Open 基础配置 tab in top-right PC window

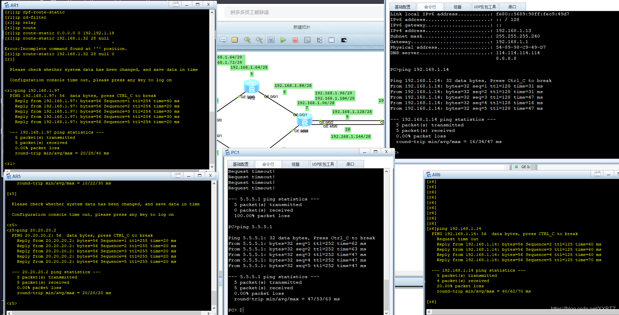(x=403, y=7)
